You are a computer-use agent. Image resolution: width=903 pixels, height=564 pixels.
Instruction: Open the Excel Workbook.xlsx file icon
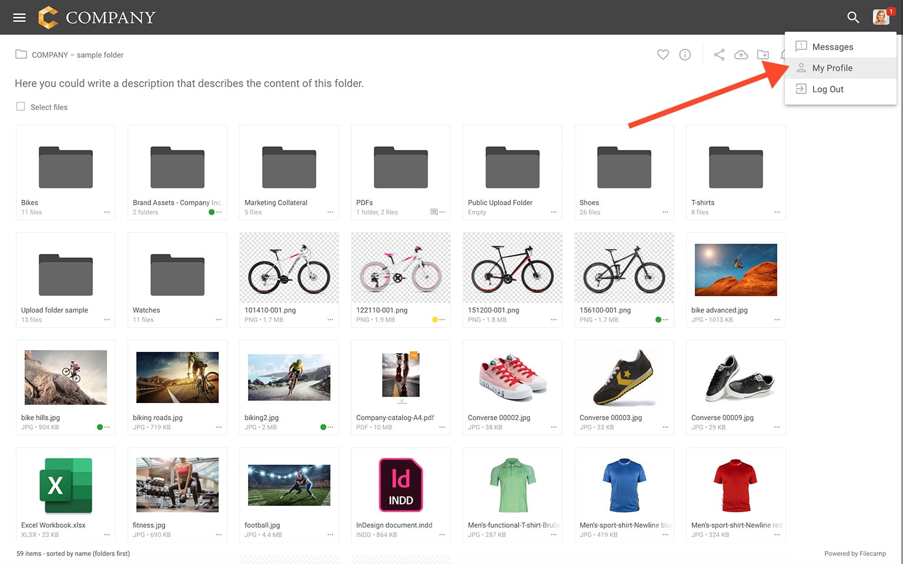click(66, 485)
